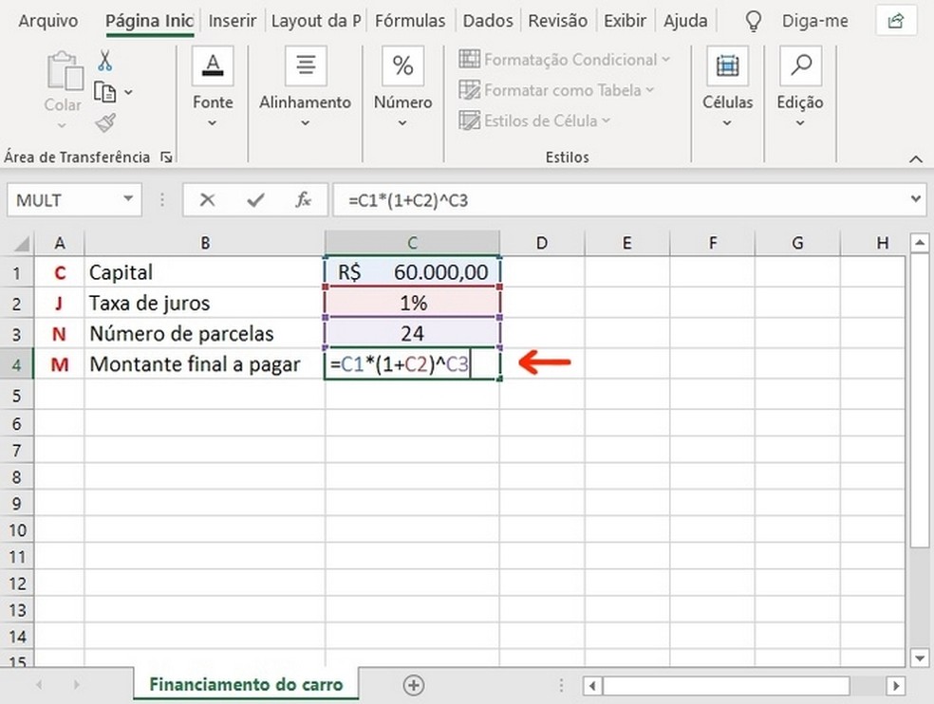Use the Pincel de Formatação brush icon
This screenshot has width=934, height=704.
click(104, 122)
